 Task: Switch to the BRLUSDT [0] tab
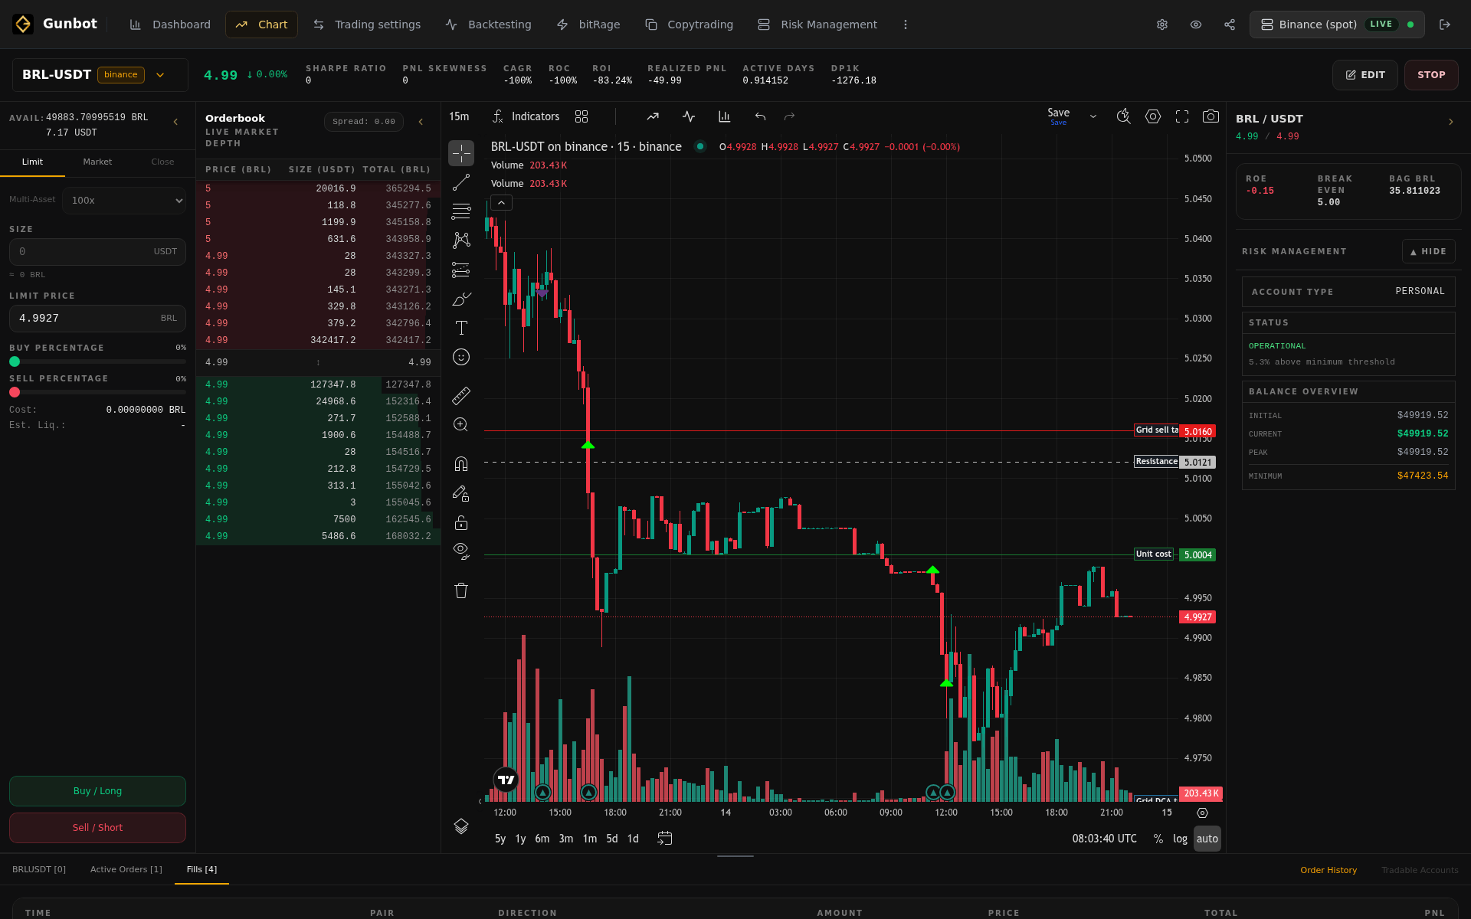click(39, 869)
